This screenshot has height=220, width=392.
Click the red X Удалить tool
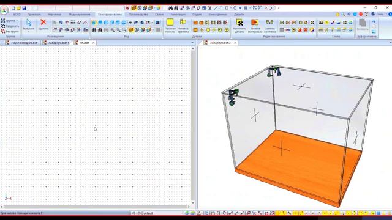43,24
